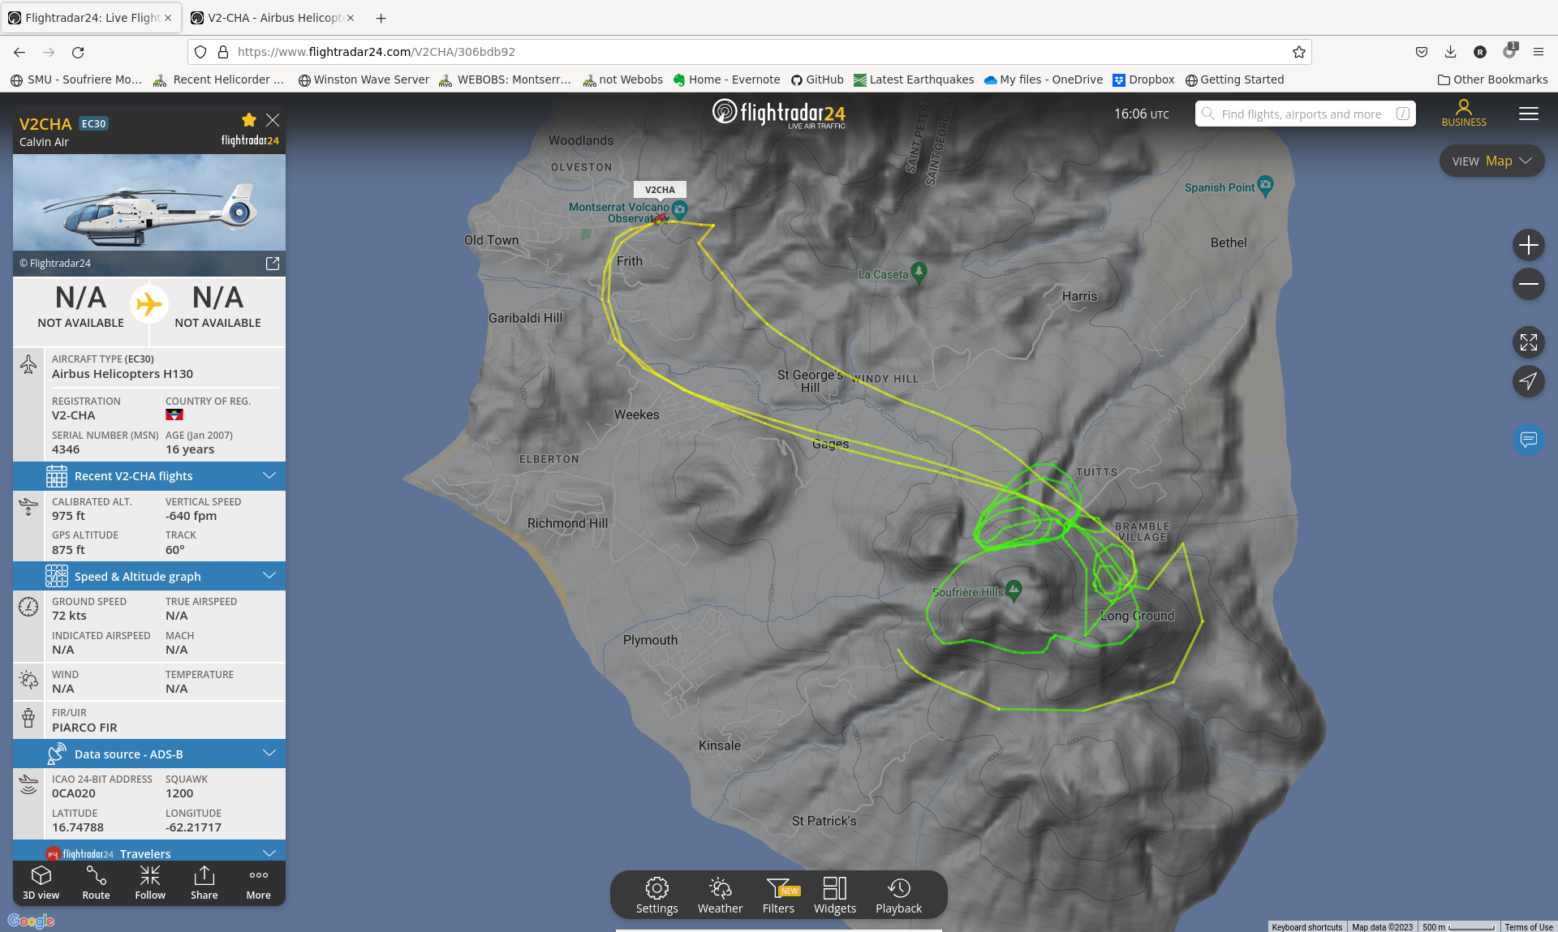Viewport: 1558px width, 932px height.
Task: Collapse the Speed & Altitude graph section
Action: coord(149,577)
